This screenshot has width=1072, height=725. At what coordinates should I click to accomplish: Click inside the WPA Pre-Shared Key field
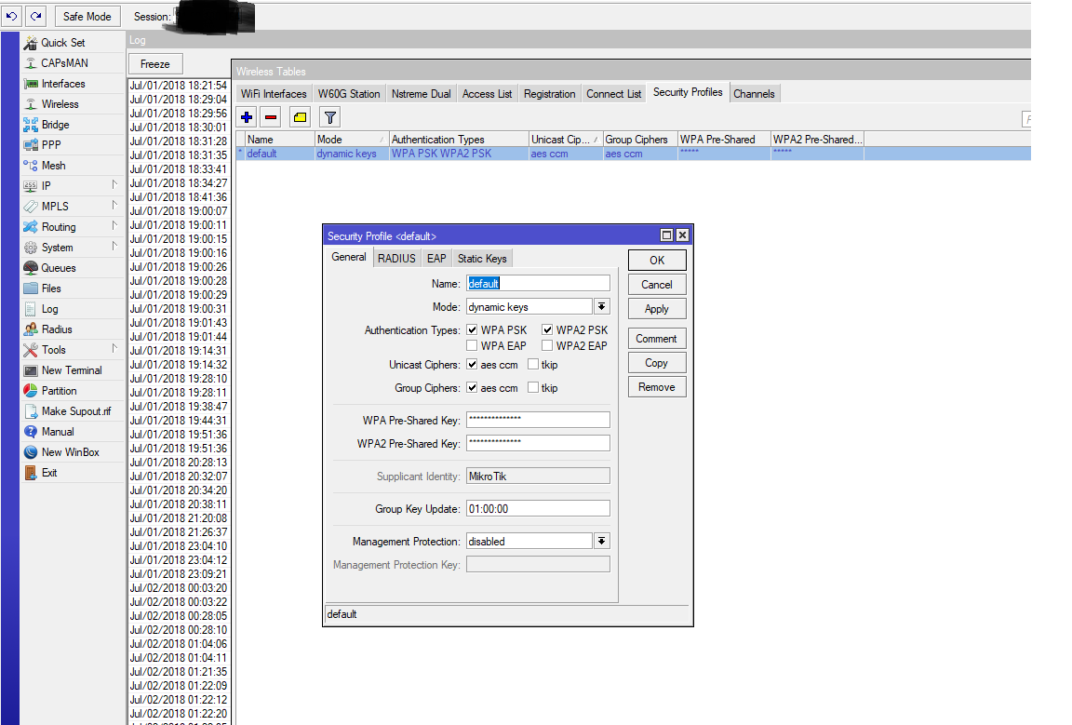[538, 419]
